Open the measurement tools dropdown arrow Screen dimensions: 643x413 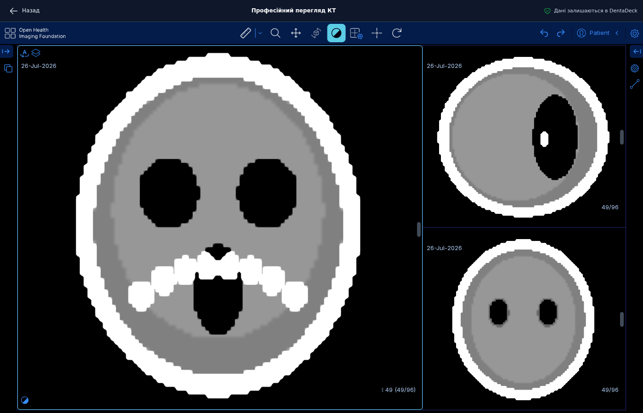pos(260,33)
